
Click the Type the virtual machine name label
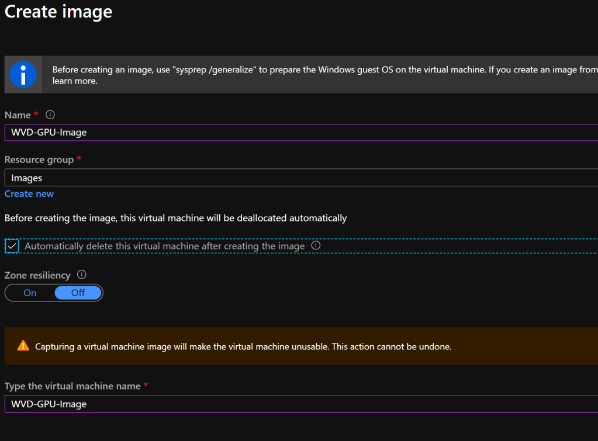[72, 386]
